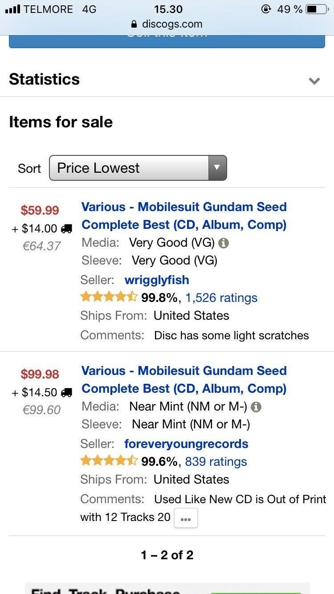Open seller foreveryoungrecords profile

[186, 444]
